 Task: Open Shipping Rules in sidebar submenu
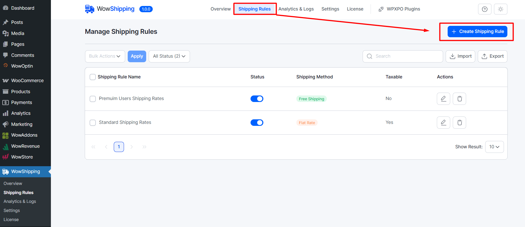(18, 193)
